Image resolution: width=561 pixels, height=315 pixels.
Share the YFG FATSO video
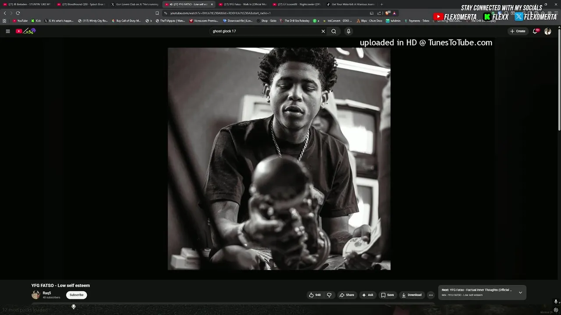[347, 295]
